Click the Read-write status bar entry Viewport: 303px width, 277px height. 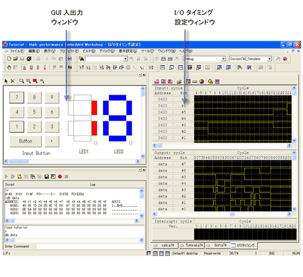(212, 253)
